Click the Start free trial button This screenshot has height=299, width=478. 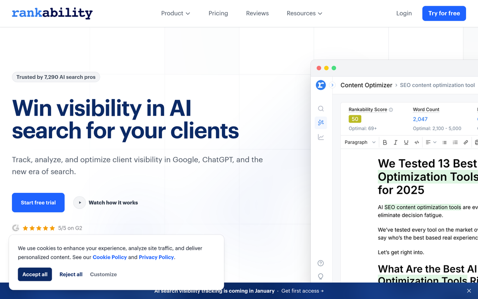tap(38, 202)
